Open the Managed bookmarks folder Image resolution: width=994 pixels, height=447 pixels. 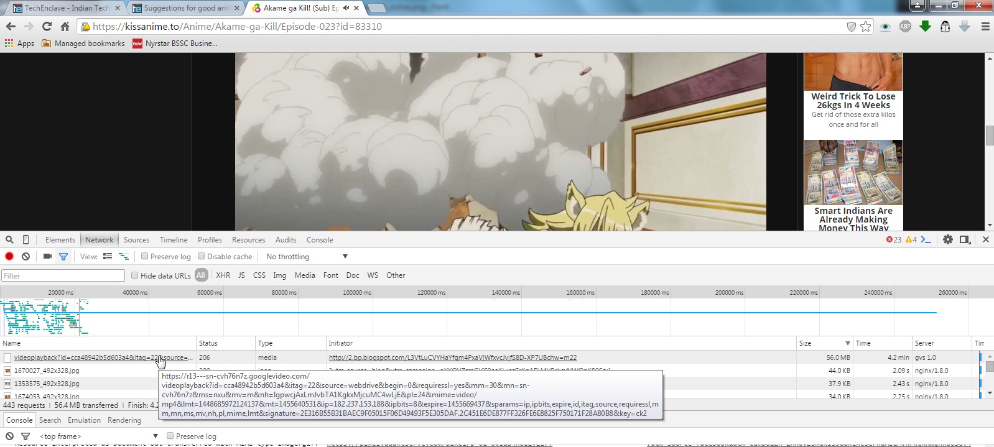(x=83, y=44)
